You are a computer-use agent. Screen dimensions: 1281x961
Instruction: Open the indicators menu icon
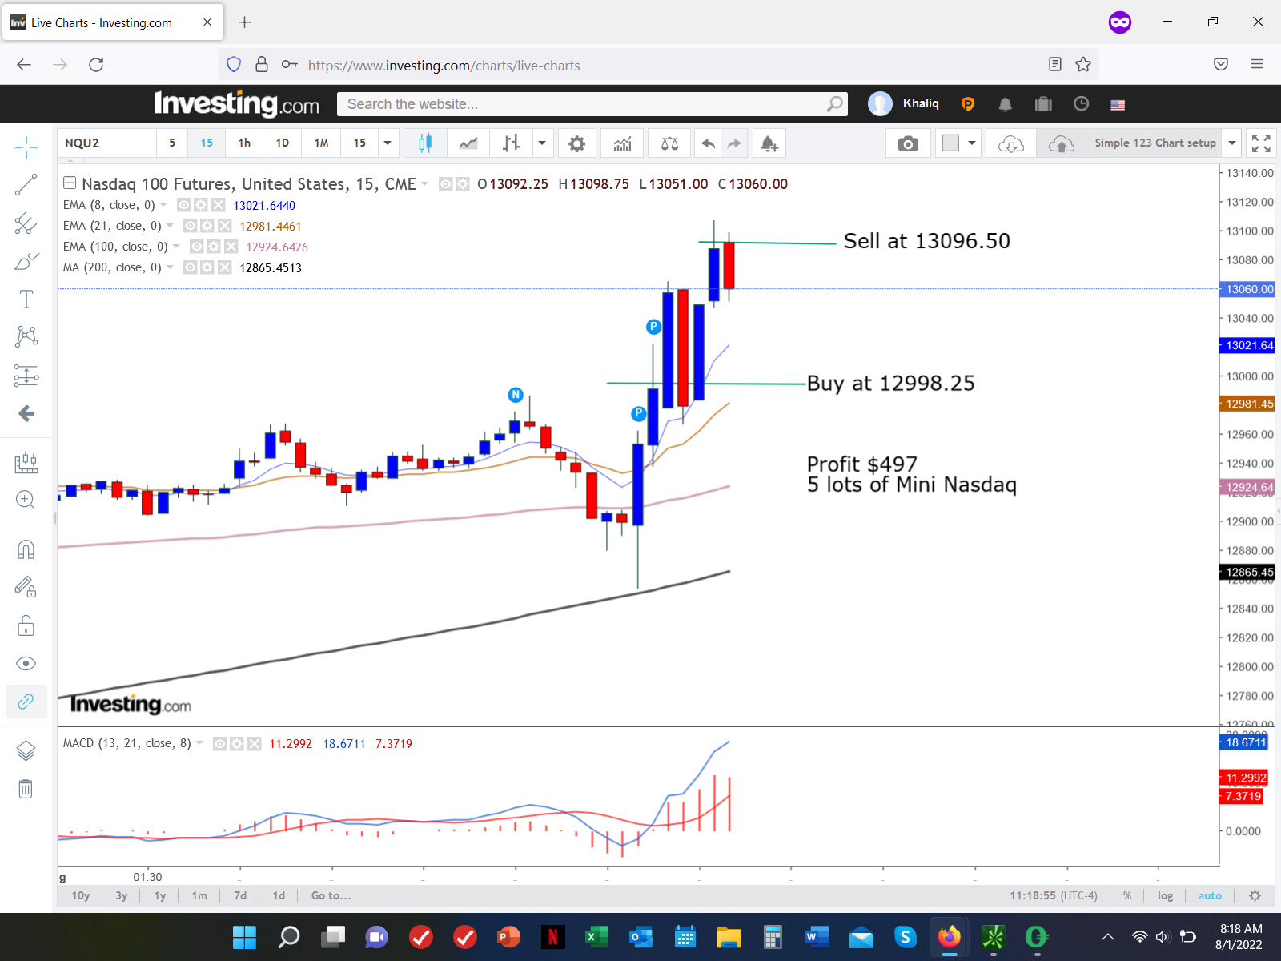622,143
